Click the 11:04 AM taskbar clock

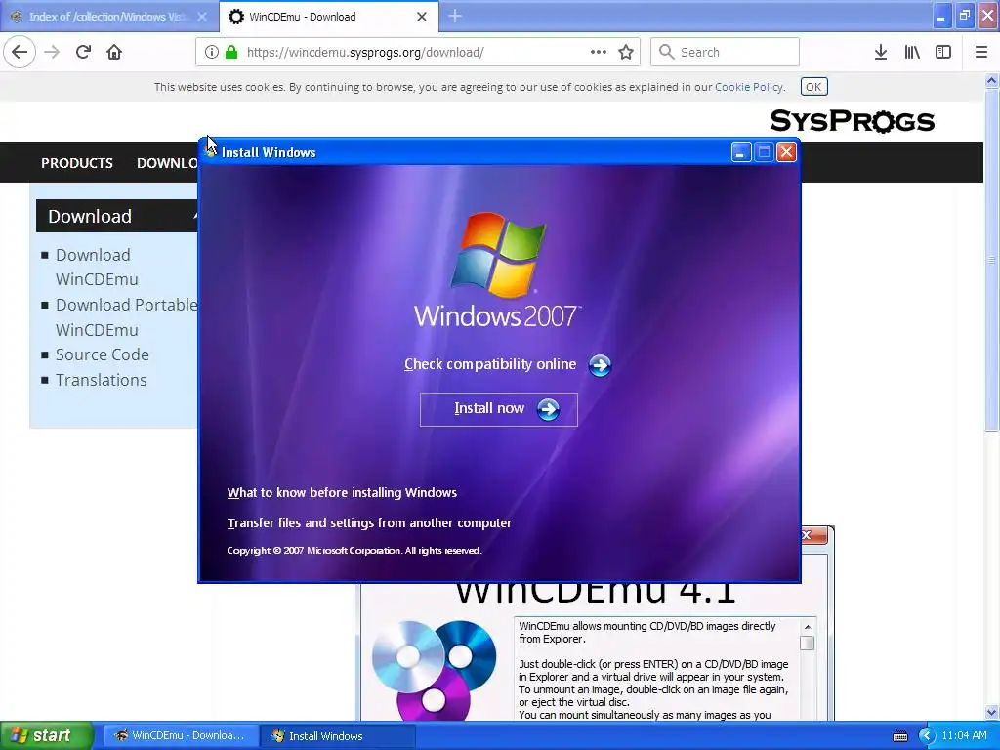click(x=964, y=736)
